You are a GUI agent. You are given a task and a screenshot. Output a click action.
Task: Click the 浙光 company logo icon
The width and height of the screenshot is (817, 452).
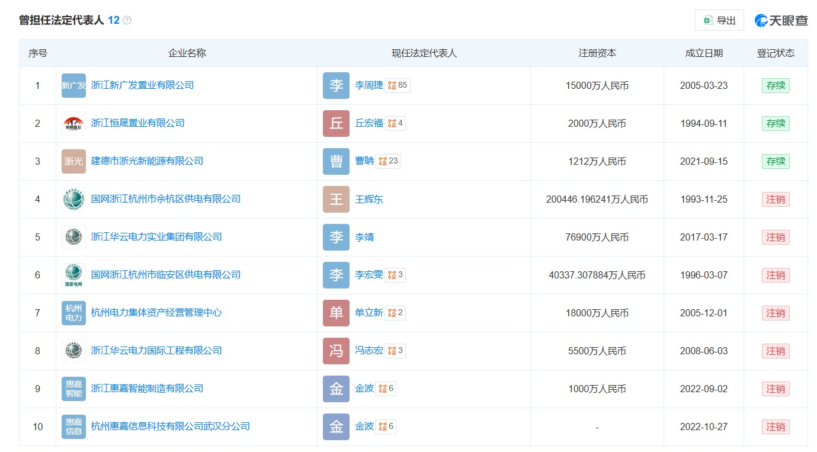coord(73,161)
